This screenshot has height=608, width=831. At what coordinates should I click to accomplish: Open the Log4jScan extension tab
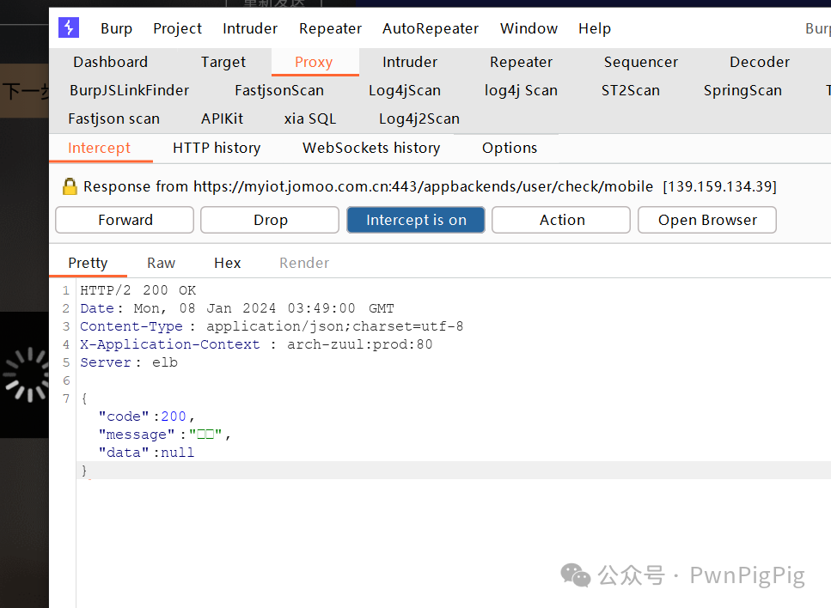[405, 90]
